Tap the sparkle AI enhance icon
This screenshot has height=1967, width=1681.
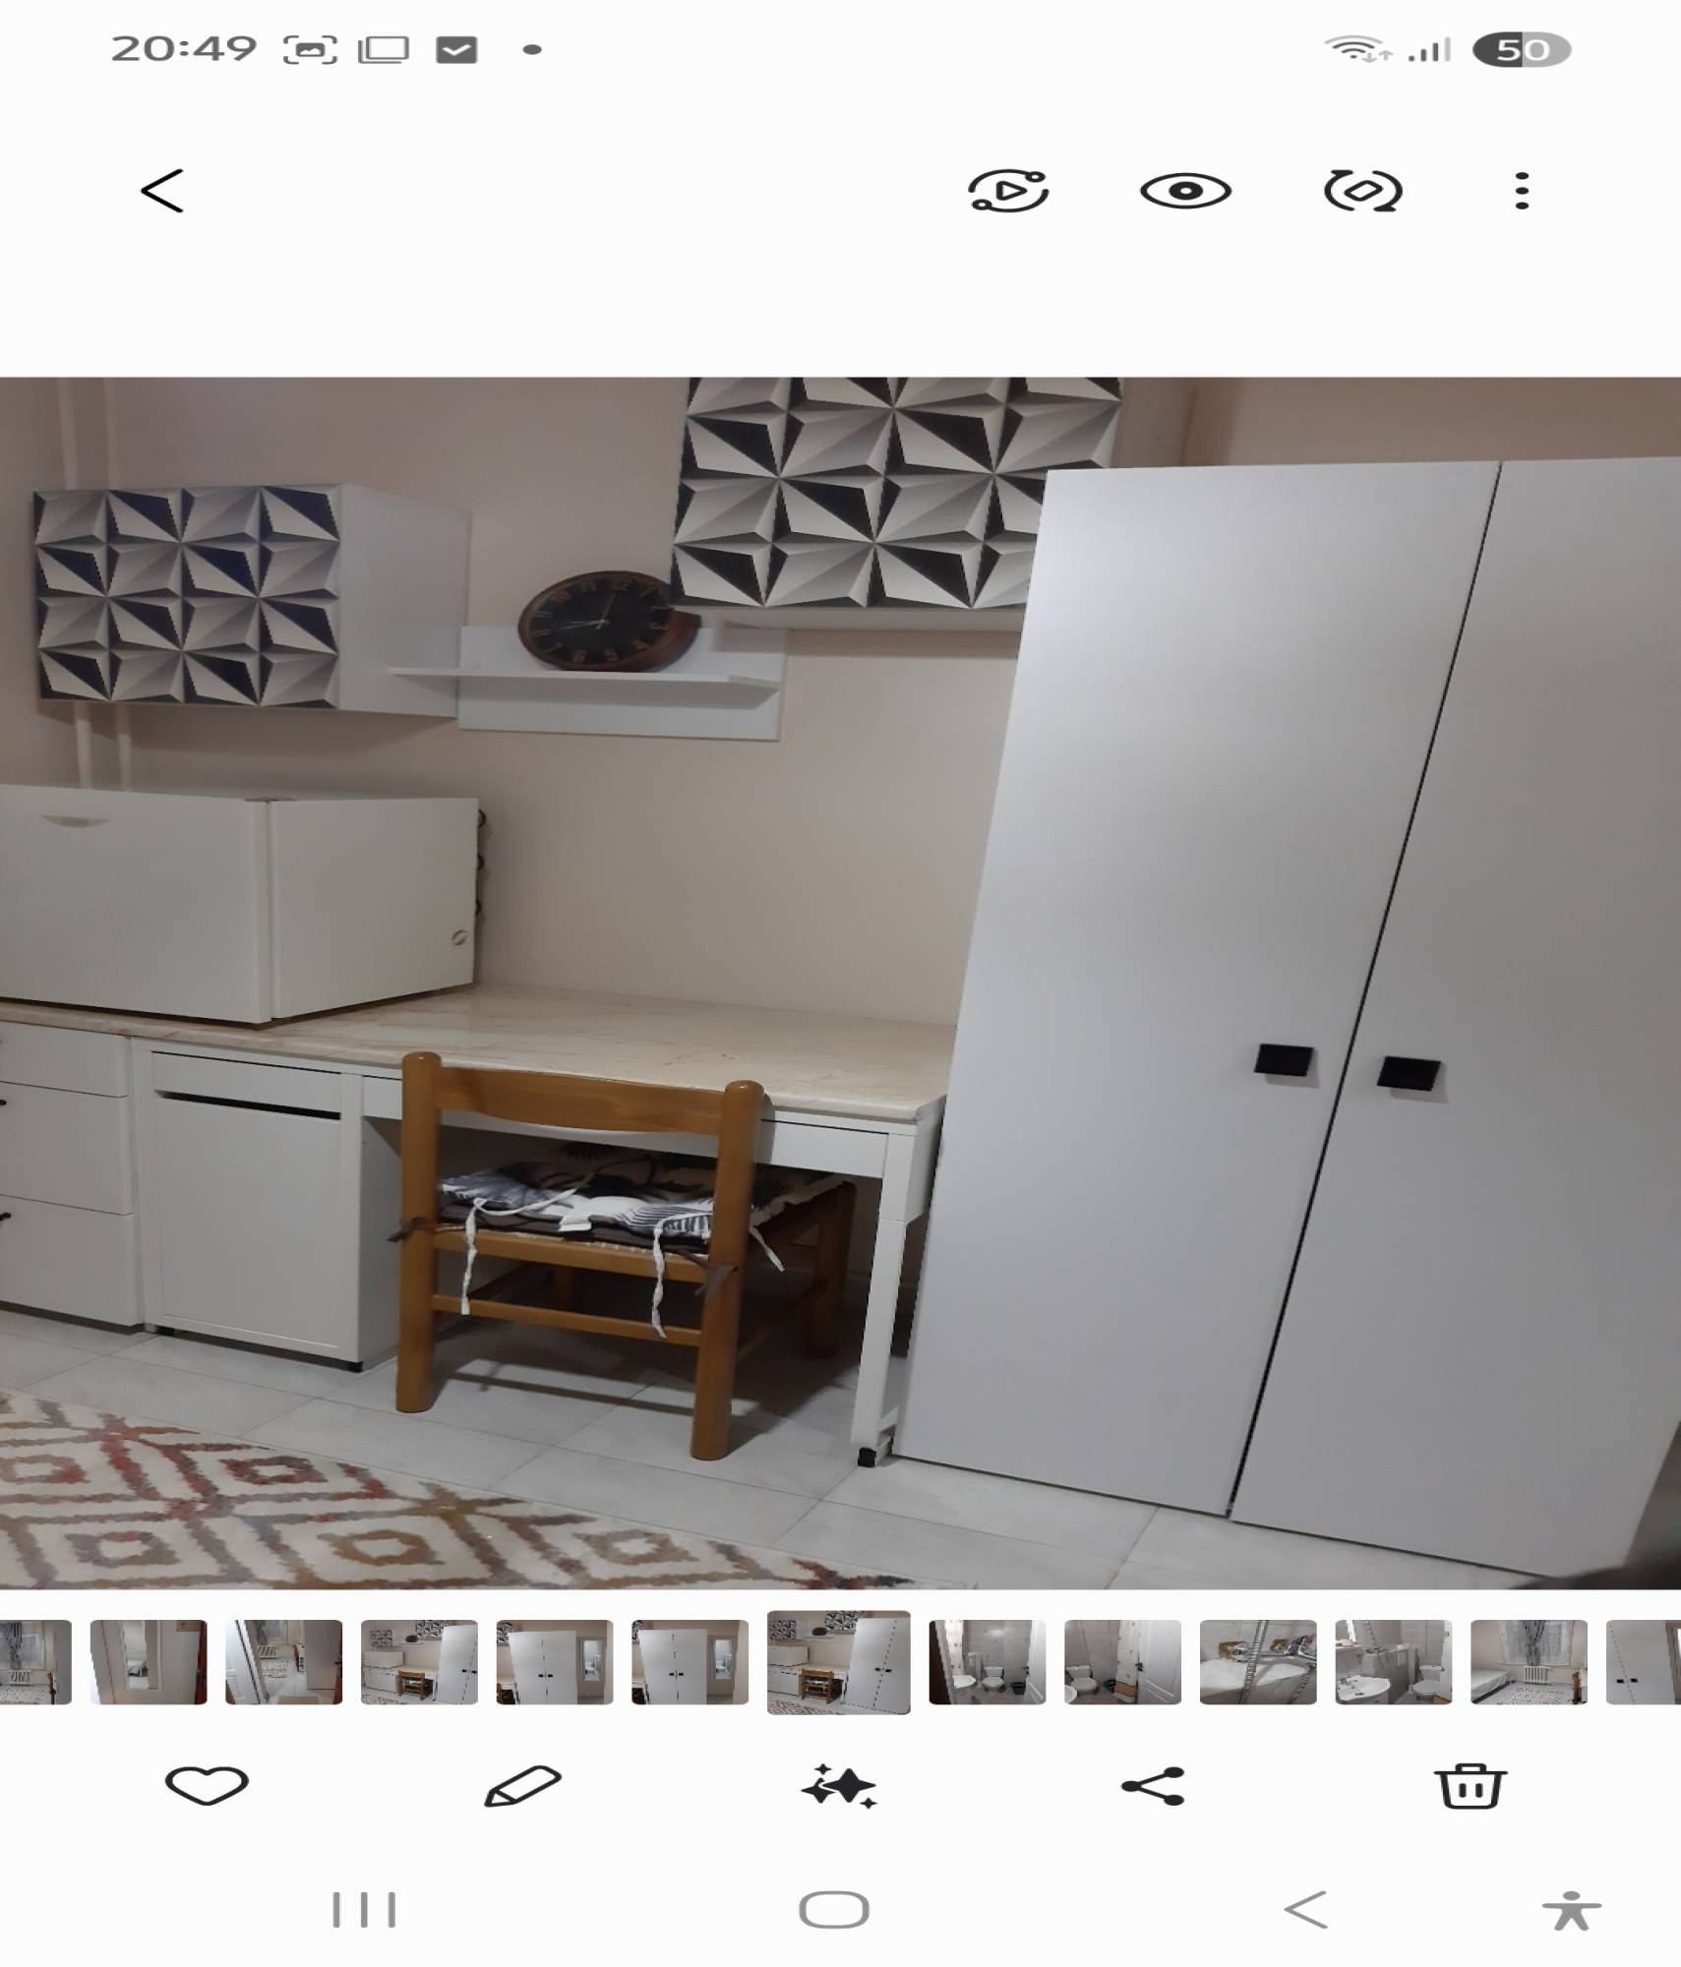[x=839, y=1785]
